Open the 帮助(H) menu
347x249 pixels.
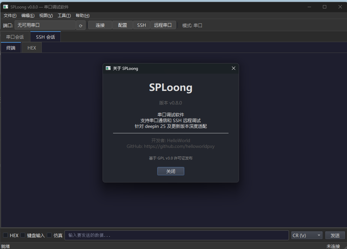[x=83, y=16]
